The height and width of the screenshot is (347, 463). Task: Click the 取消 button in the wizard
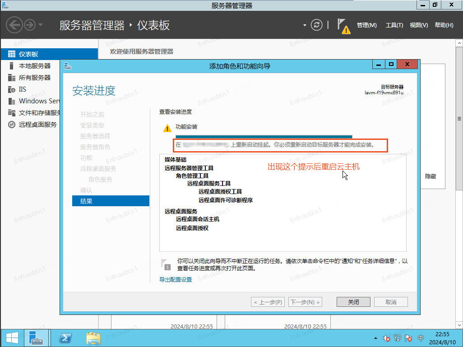pyautogui.click(x=391, y=302)
